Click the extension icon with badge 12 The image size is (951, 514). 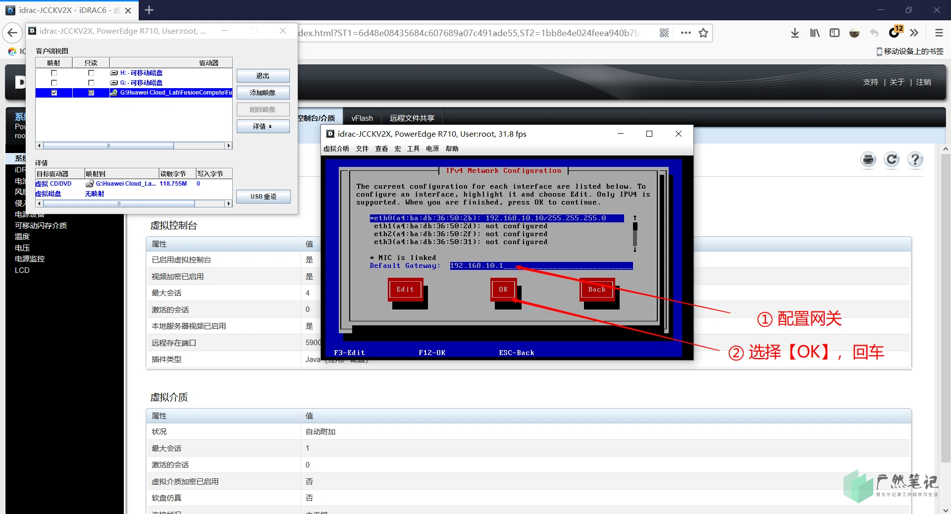pyautogui.click(x=895, y=32)
